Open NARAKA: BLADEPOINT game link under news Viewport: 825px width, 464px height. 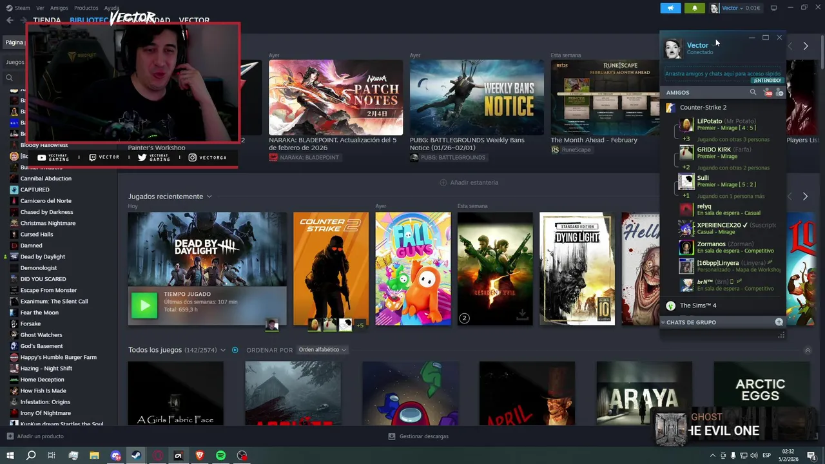coord(309,157)
